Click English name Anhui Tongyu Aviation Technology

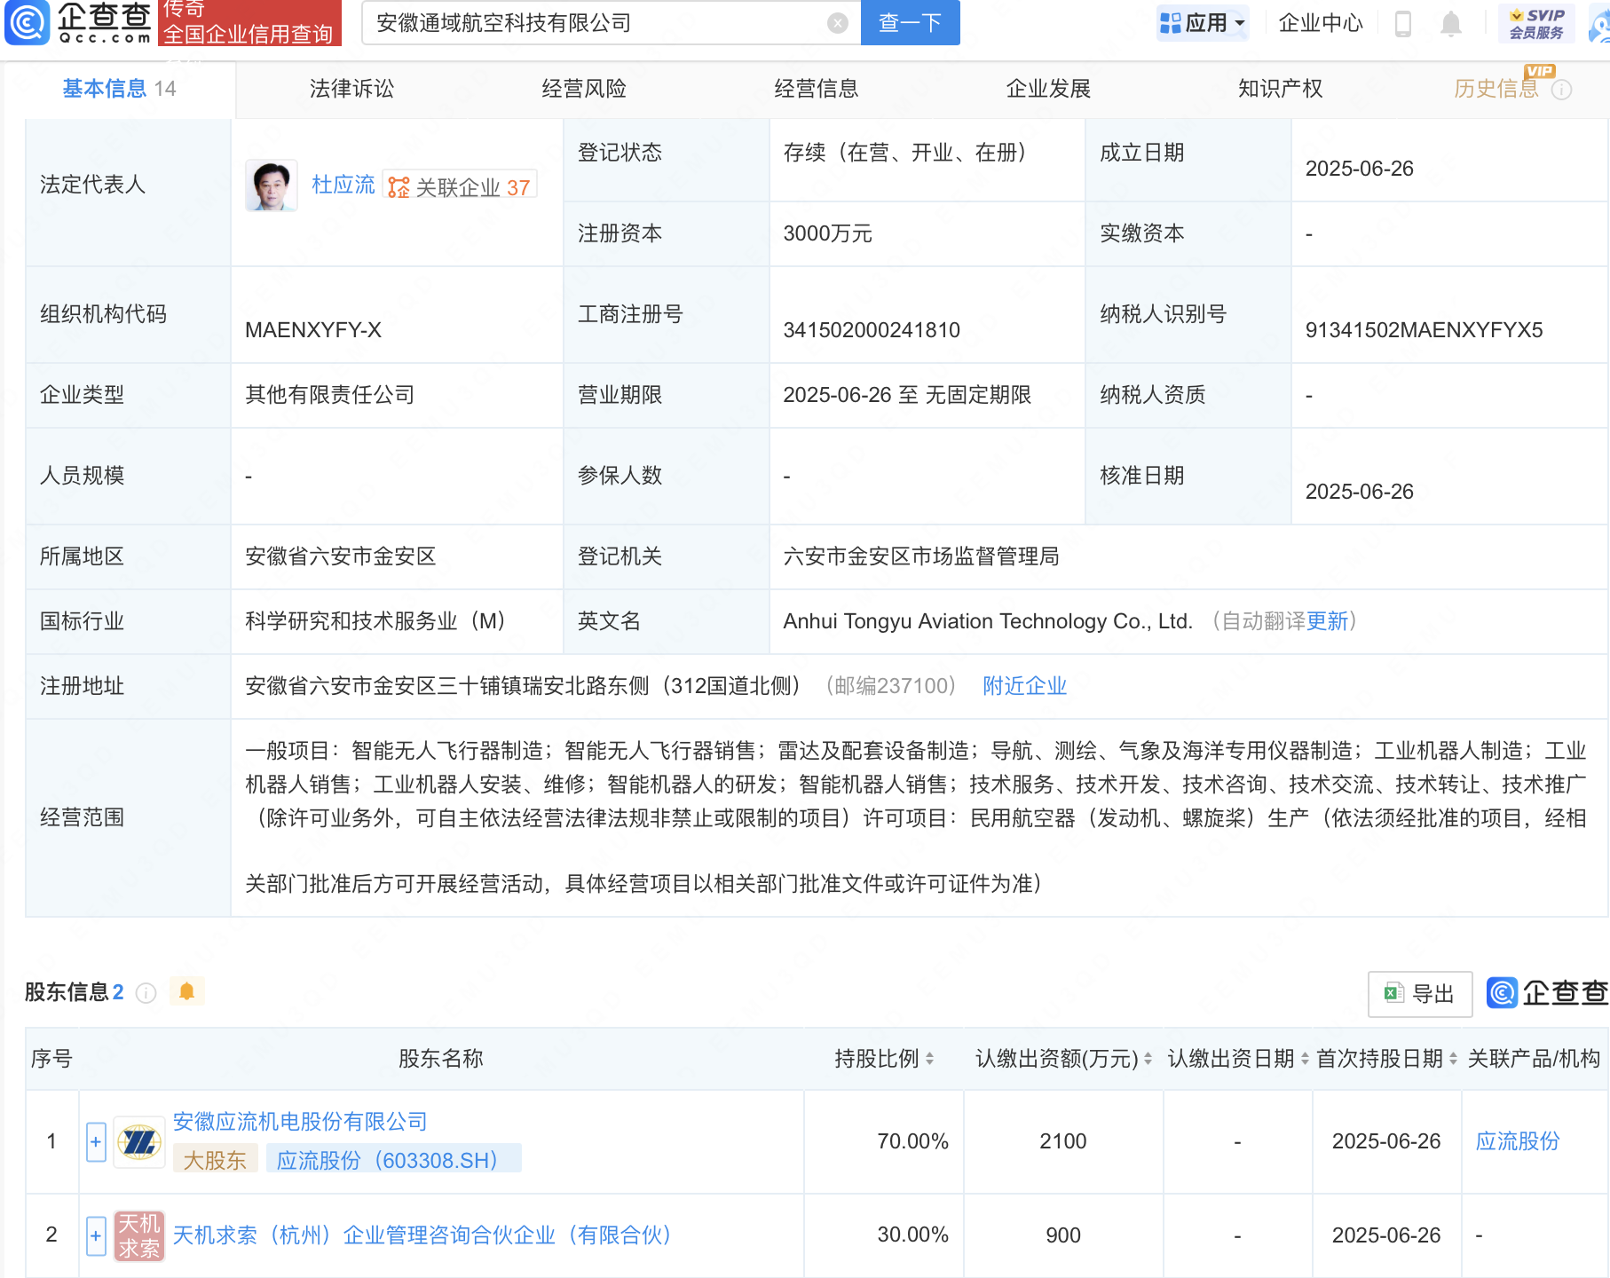tap(987, 621)
